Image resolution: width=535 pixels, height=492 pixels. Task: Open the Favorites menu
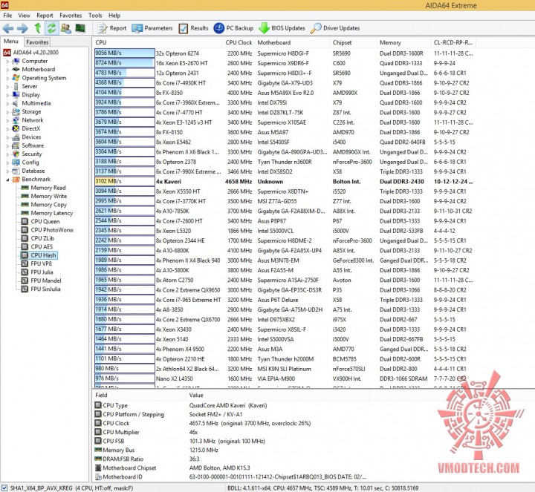click(x=71, y=16)
